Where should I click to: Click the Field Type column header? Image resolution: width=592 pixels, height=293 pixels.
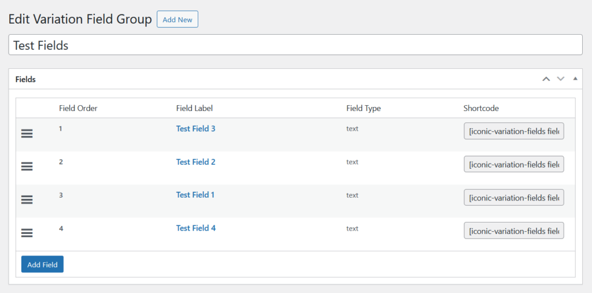coord(363,109)
